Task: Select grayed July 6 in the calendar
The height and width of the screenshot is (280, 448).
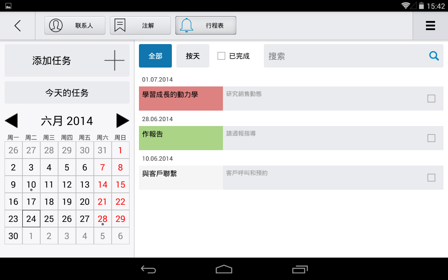Action: 120,236
